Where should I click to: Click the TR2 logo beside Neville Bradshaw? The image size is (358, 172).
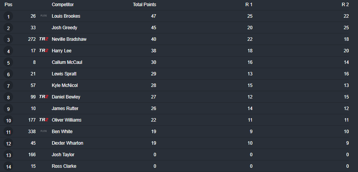(44, 39)
